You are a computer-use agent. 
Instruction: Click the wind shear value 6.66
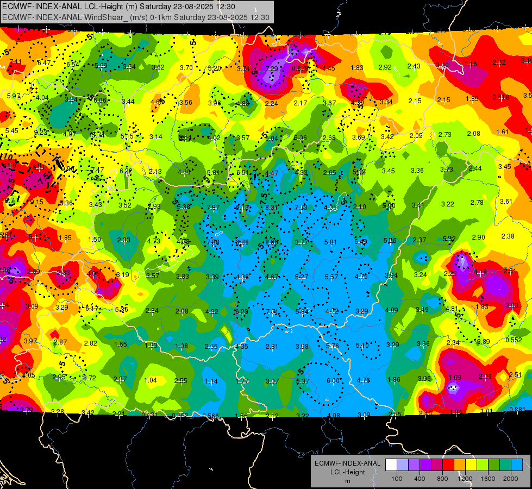click(100, 100)
